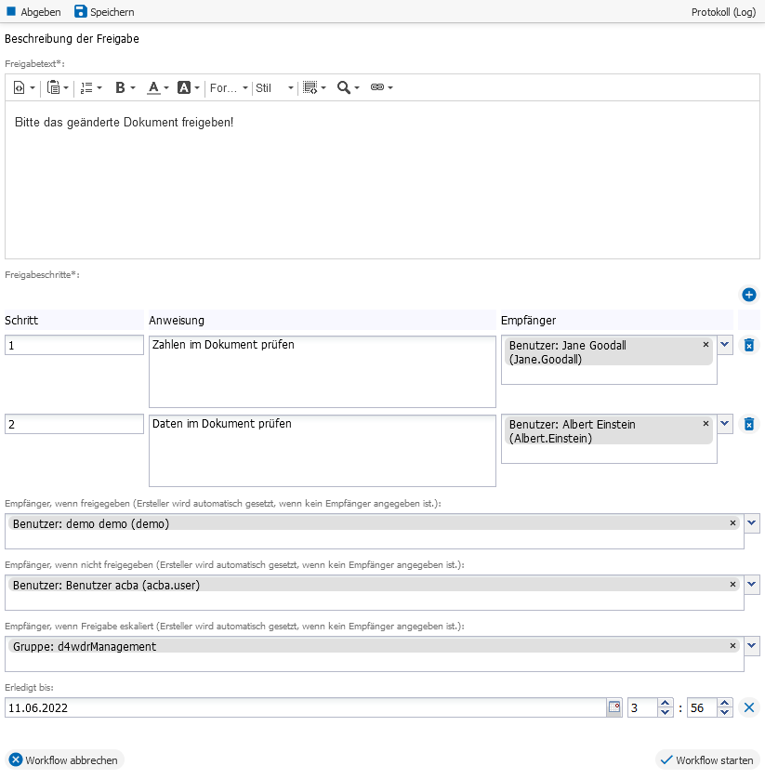Open Protokoll (Log)
This screenshot has width=765, height=779.
pos(723,12)
